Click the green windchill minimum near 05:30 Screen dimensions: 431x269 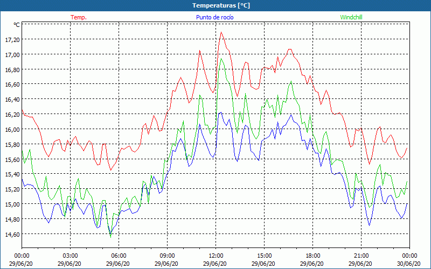(110, 237)
